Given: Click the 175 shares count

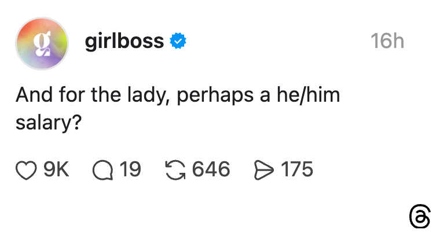Looking at the screenshot, I should pos(296,169).
